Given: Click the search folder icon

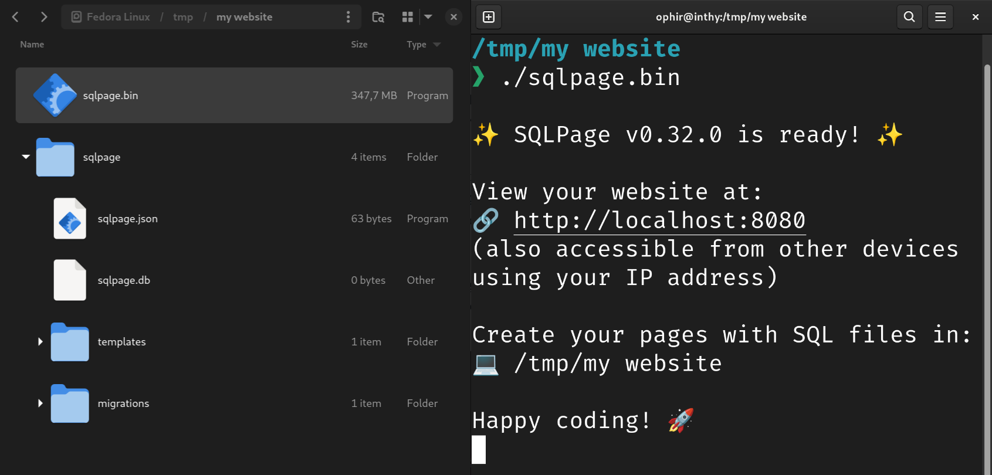Looking at the screenshot, I should pyautogui.click(x=378, y=17).
